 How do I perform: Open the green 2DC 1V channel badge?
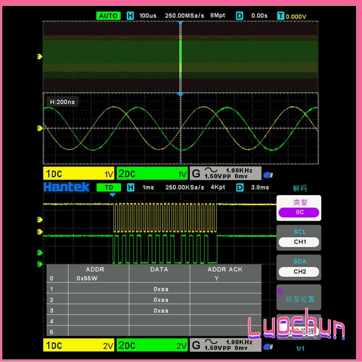[x=152, y=173]
